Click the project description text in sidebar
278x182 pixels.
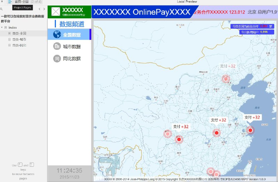[23, 19]
